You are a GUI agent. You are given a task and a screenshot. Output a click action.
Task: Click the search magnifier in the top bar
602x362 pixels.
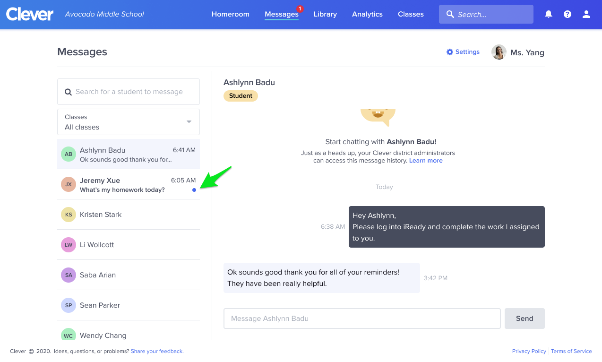pos(450,14)
